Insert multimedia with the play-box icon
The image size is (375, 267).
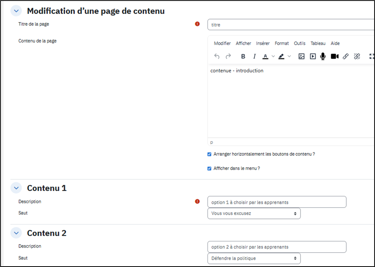(313, 56)
